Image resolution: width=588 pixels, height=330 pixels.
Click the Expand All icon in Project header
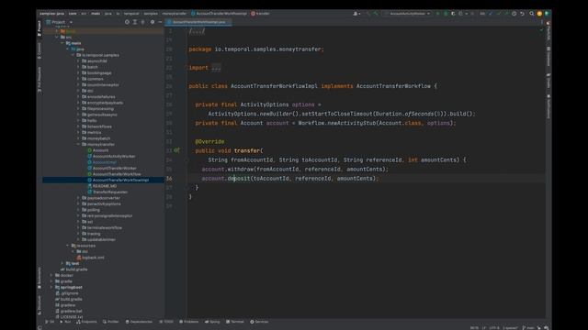point(135,22)
